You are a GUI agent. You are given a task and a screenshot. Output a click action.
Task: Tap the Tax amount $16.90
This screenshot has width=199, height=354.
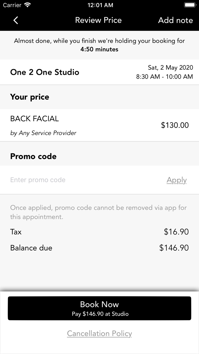(176, 232)
